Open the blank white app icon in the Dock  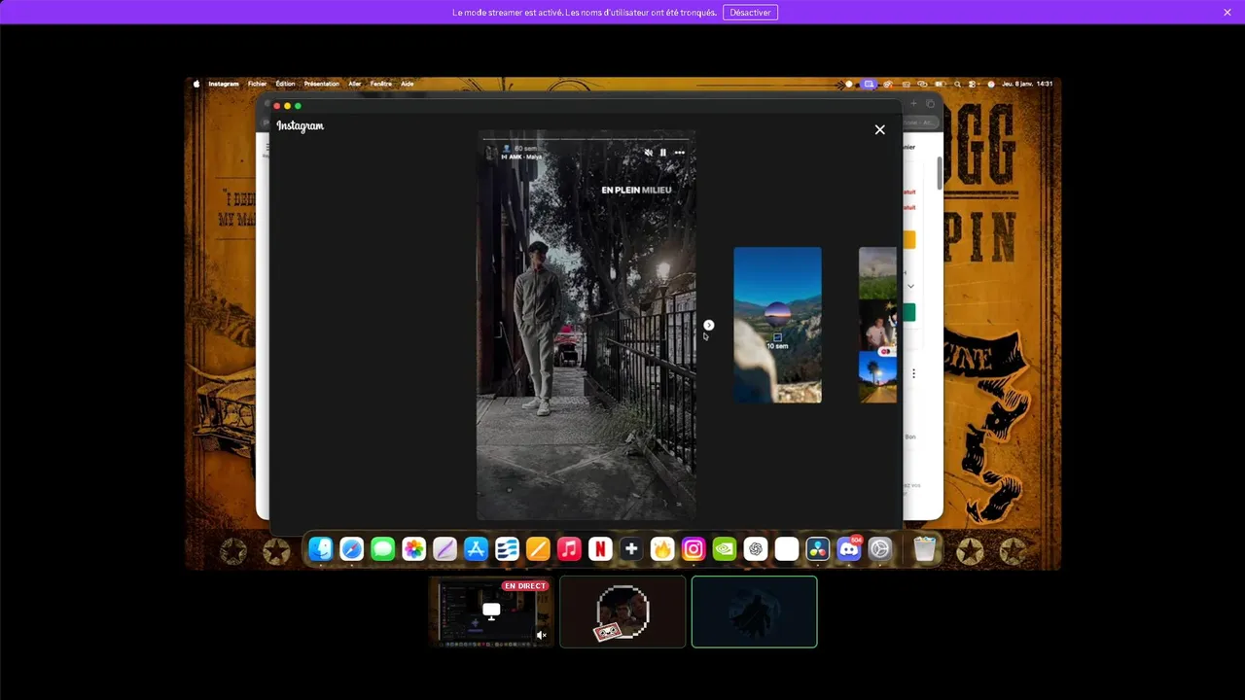pos(787,549)
